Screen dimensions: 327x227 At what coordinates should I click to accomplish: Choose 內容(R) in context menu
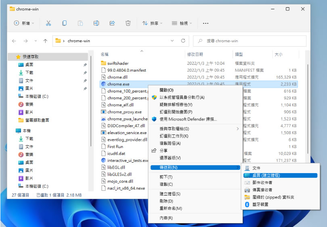(195, 218)
